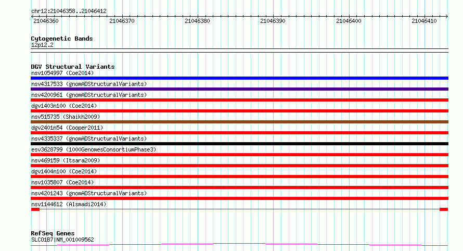The width and height of the screenshot is (463, 251).
Task: Select the dgv1403n100 (Coe2014) label
Action: 64,106
